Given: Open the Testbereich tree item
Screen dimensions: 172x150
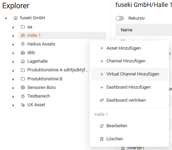Looking at the screenshot, I should 39,96.
